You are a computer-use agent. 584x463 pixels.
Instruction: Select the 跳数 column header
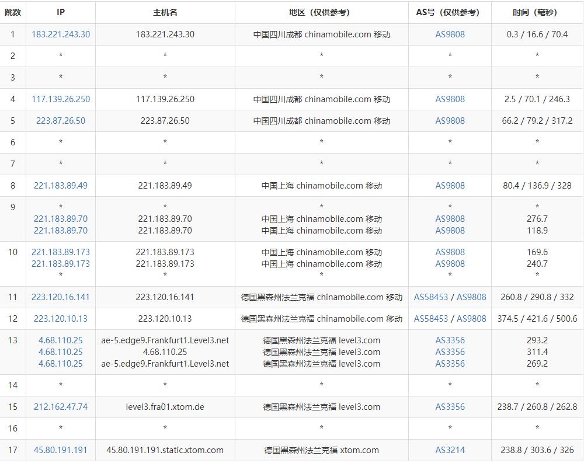point(13,12)
